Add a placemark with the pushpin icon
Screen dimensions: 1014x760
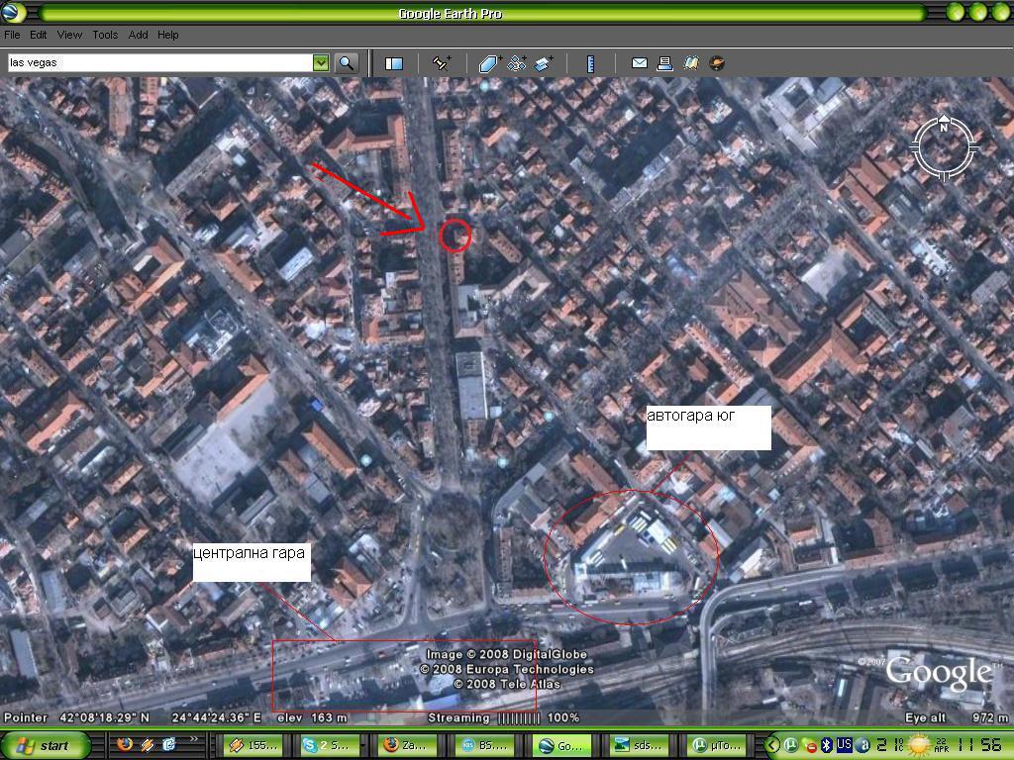pyautogui.click(x=442, y=62)
